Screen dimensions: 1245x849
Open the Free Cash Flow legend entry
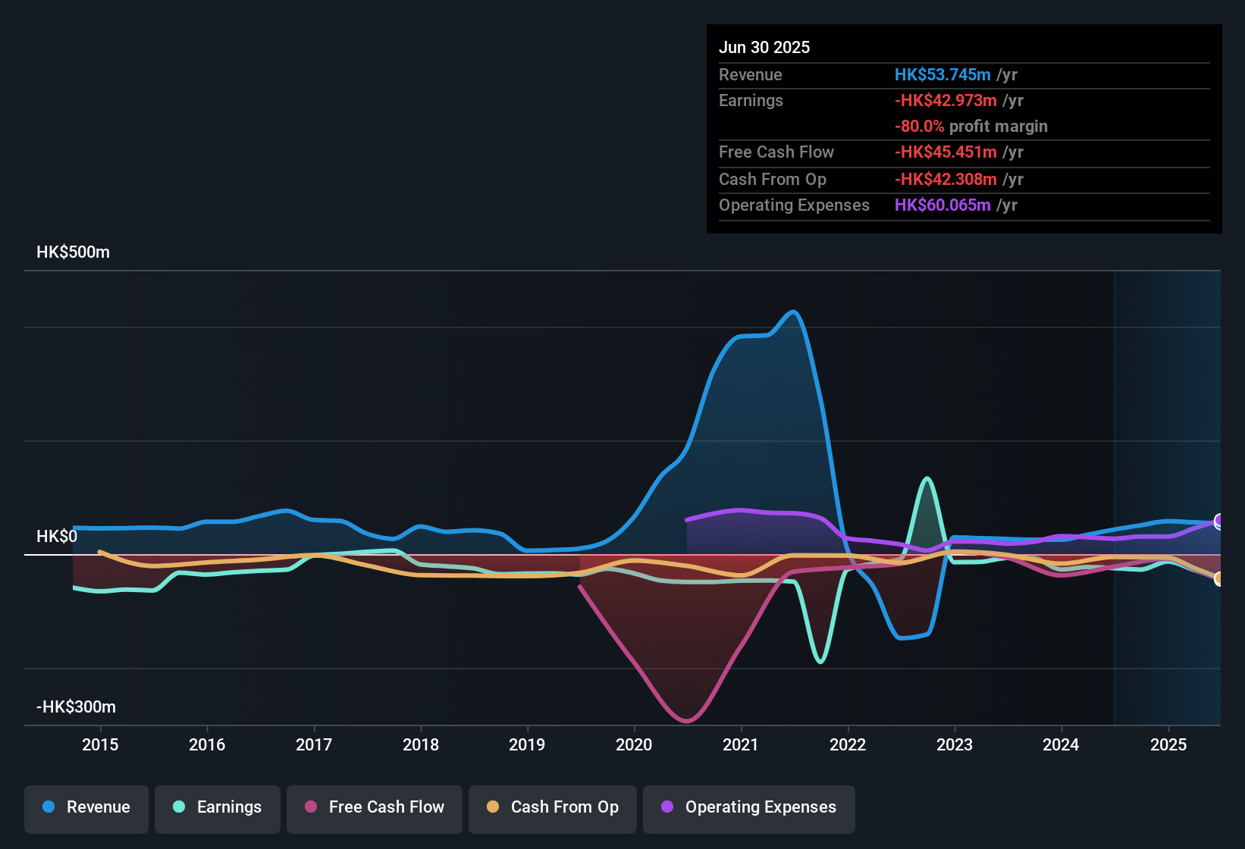point(374,807)
